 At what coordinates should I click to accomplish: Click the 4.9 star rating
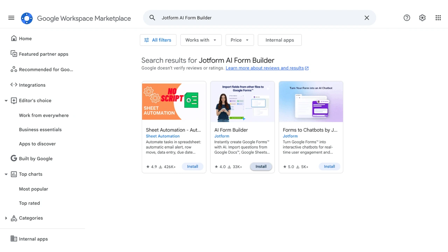tap(152, 167)
